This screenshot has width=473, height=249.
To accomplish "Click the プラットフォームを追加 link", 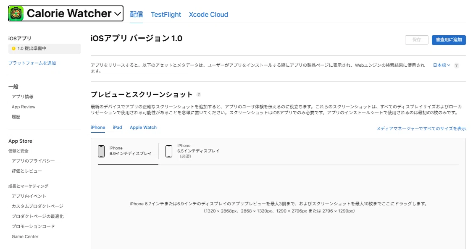I will (32, 63).
